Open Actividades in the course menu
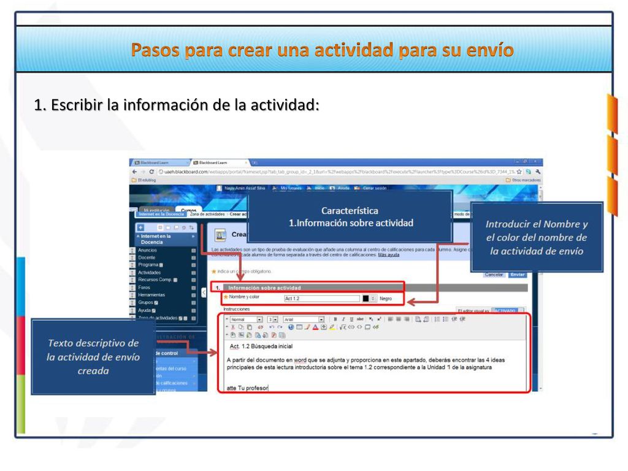 (149, 272)
